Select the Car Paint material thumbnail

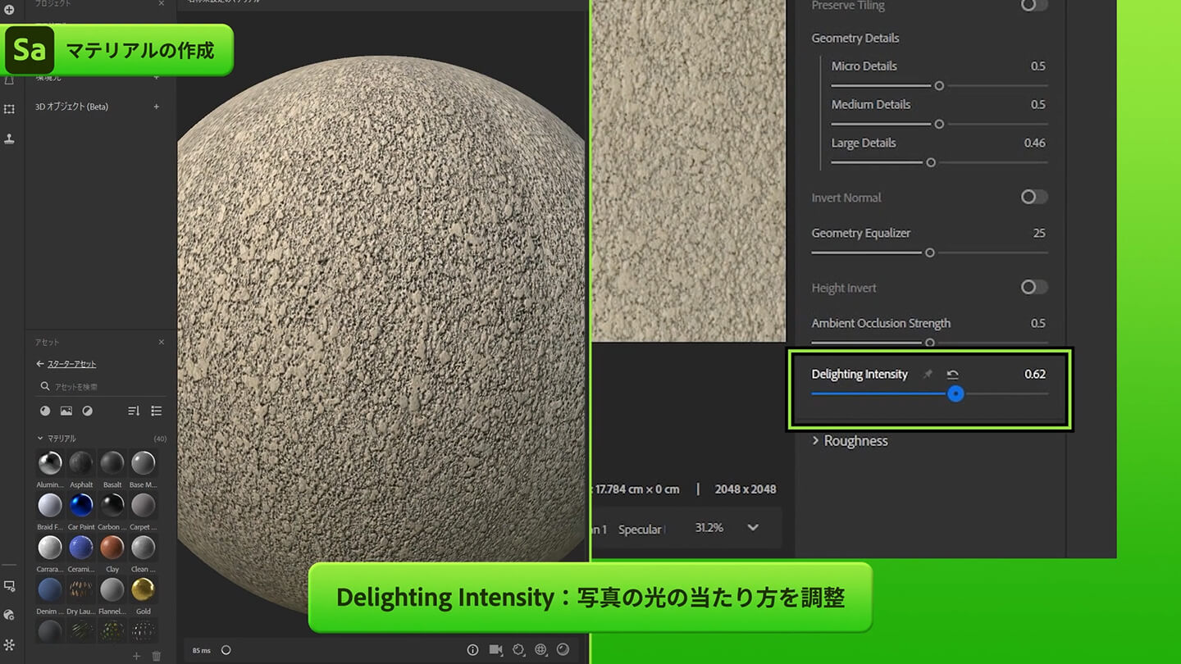(x=81, y=505)
